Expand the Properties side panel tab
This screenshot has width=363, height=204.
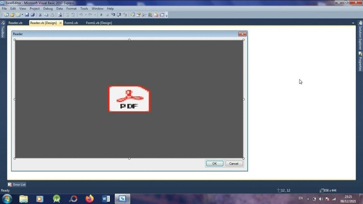coord(360,62)
